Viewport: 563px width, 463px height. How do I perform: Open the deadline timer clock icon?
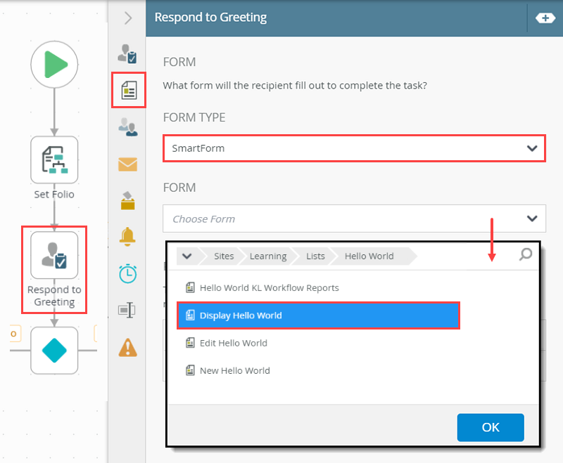127,274
